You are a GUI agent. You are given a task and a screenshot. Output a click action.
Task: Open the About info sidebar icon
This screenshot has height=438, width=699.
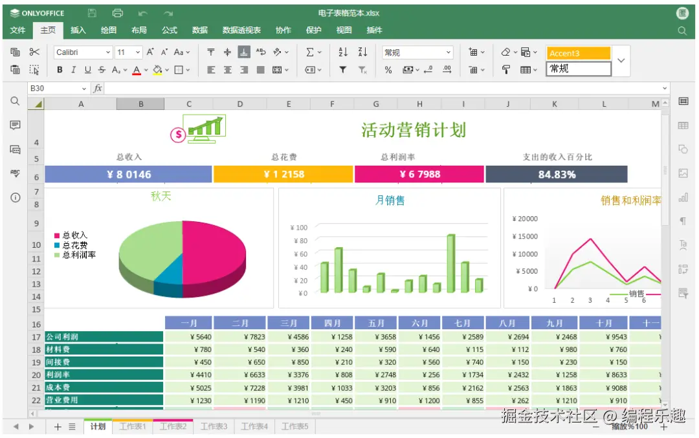tap(15, 197)
